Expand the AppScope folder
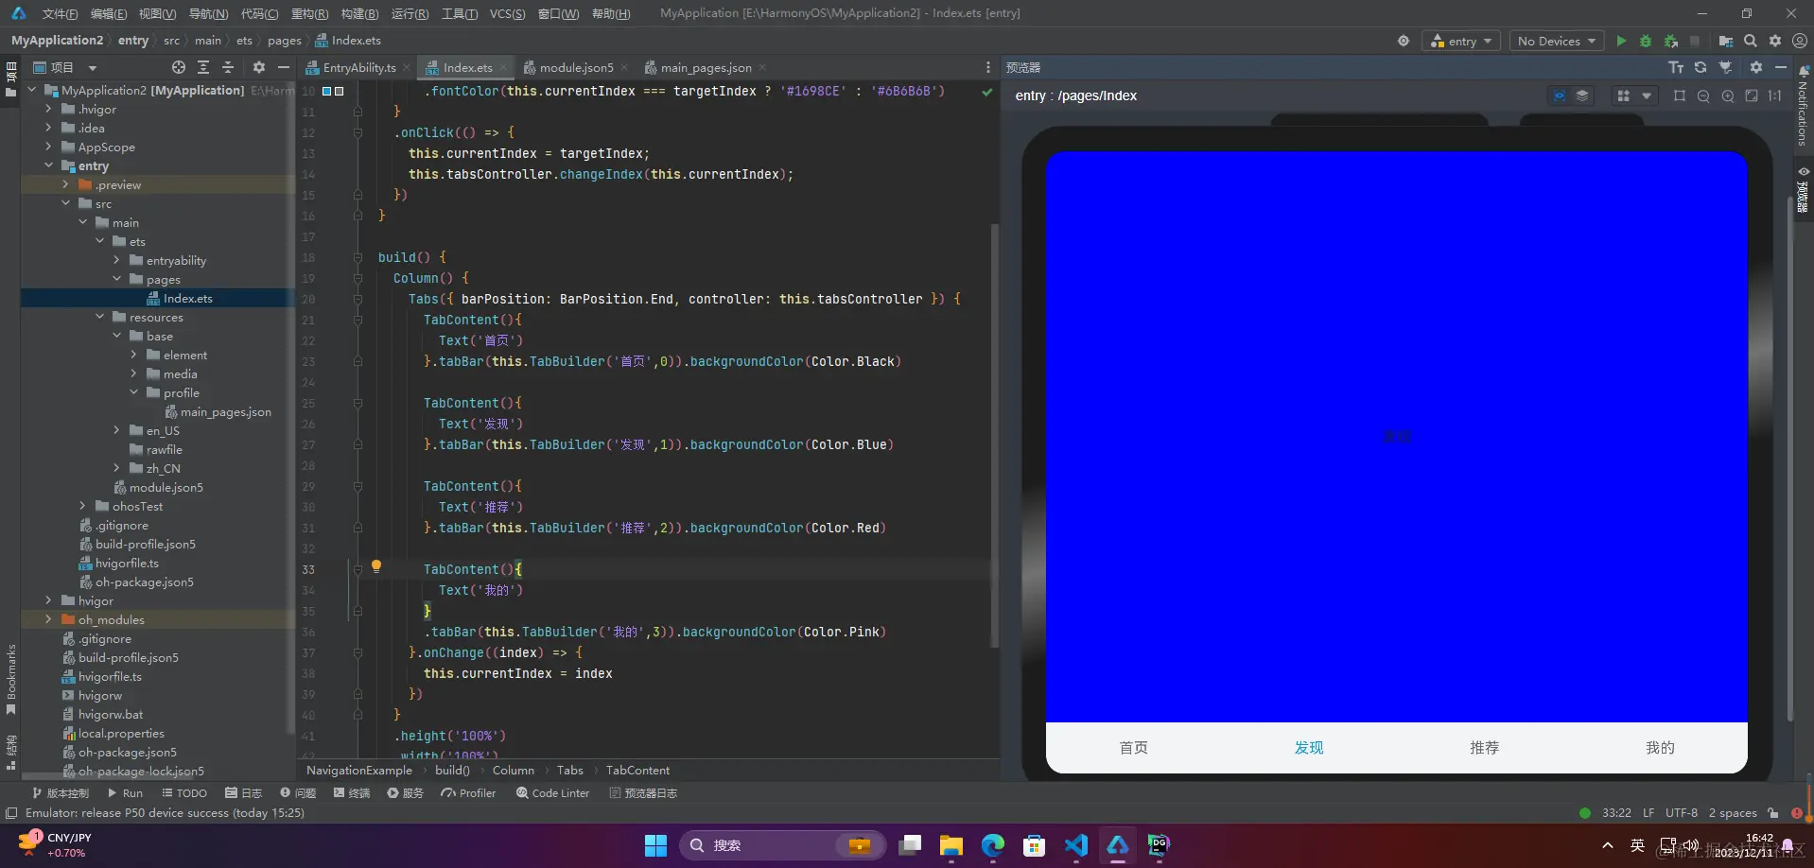This screenshot has height=868, width=1814. [x=48, y=147]
